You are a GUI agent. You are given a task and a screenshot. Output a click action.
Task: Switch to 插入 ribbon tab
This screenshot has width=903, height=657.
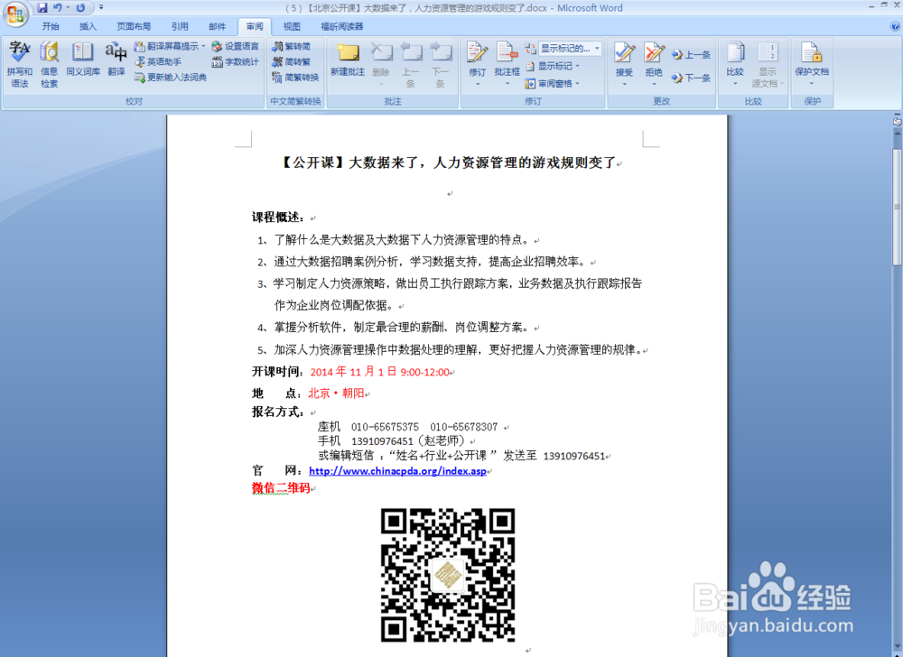(x=88, y=26)
